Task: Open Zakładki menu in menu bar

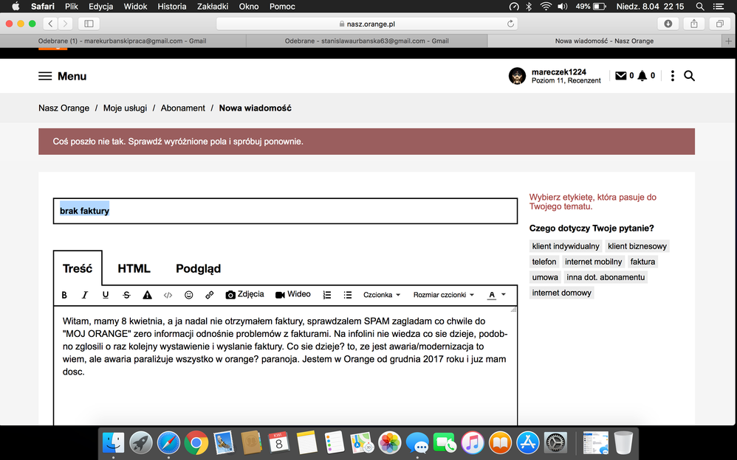Action: pos(213,7)
